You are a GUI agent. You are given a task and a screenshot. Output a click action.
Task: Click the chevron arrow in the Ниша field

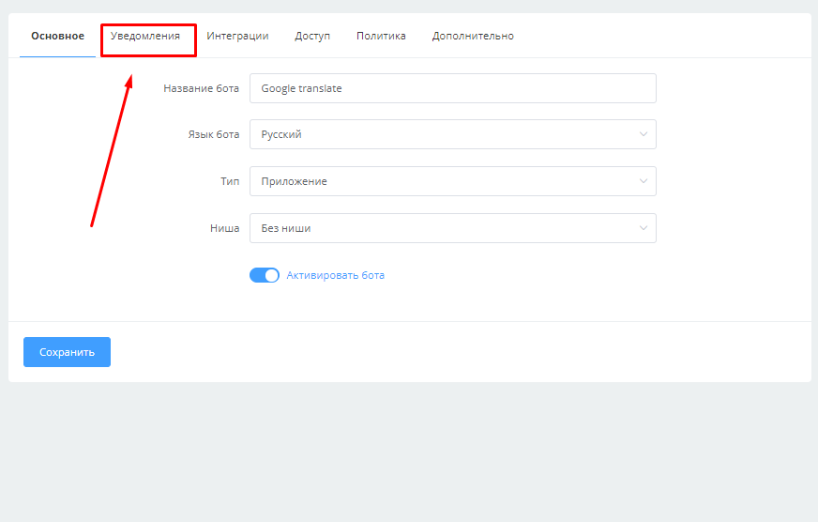644,228
